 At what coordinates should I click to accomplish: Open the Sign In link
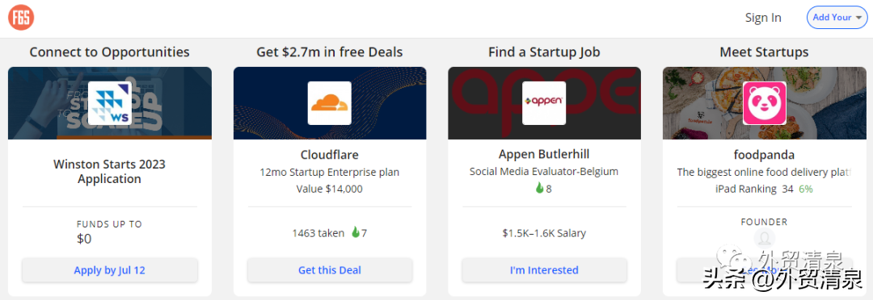click(763, 17)
